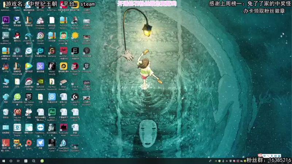Launch Logitech G HUB
This screenshot has height=164, width=292.
click(75, 97)
